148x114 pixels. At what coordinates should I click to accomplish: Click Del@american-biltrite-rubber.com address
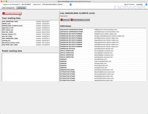pyautogui.click(x=105, y=34)
